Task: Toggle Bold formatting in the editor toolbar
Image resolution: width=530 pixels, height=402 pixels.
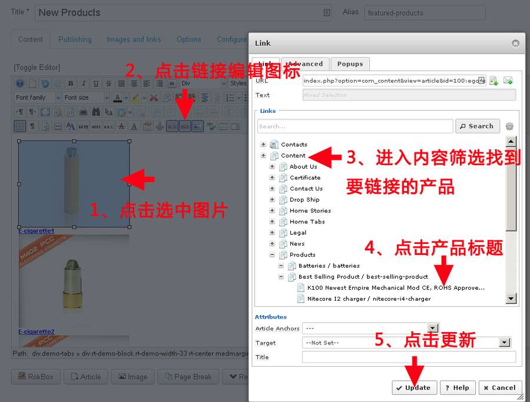Action: [x=71, y=83]
